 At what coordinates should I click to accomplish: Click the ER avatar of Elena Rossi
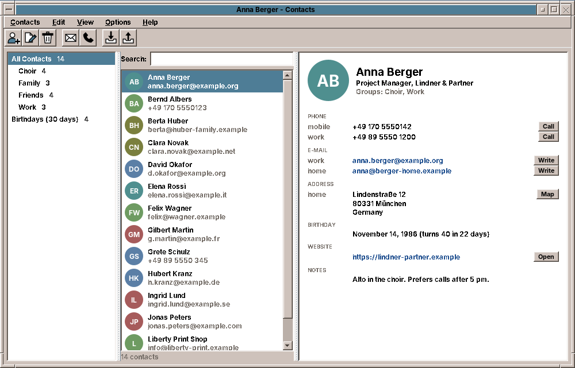pos(134,191)
